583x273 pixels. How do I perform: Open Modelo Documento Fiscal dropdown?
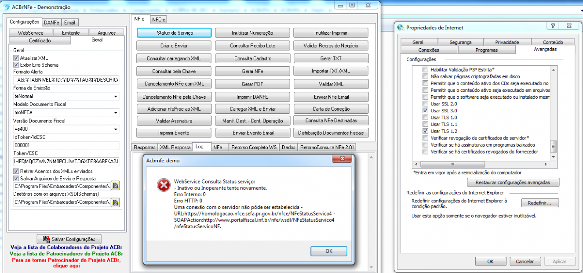point(115,113)
